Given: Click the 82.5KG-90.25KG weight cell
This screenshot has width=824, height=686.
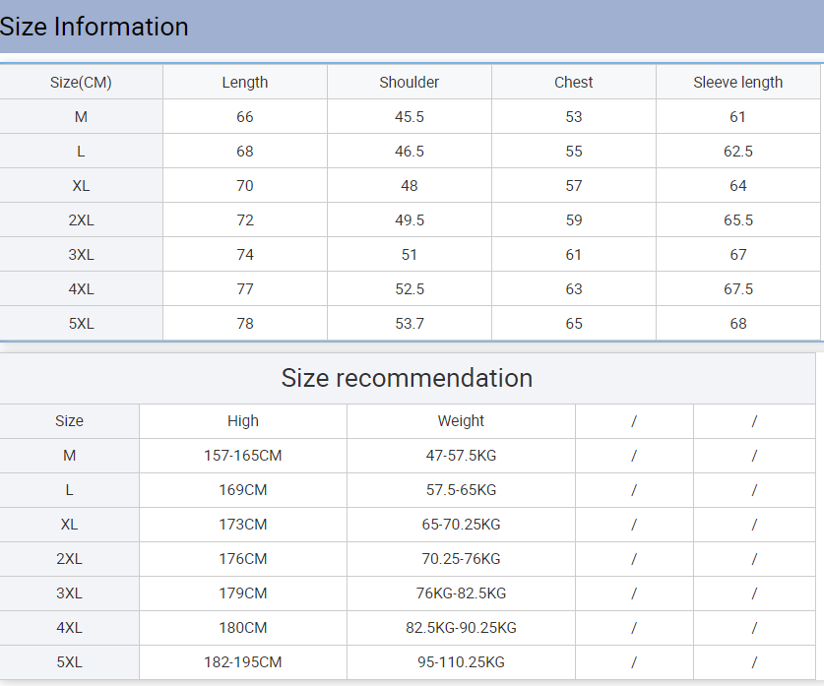Looking at the screenshot, I should 461,628.
